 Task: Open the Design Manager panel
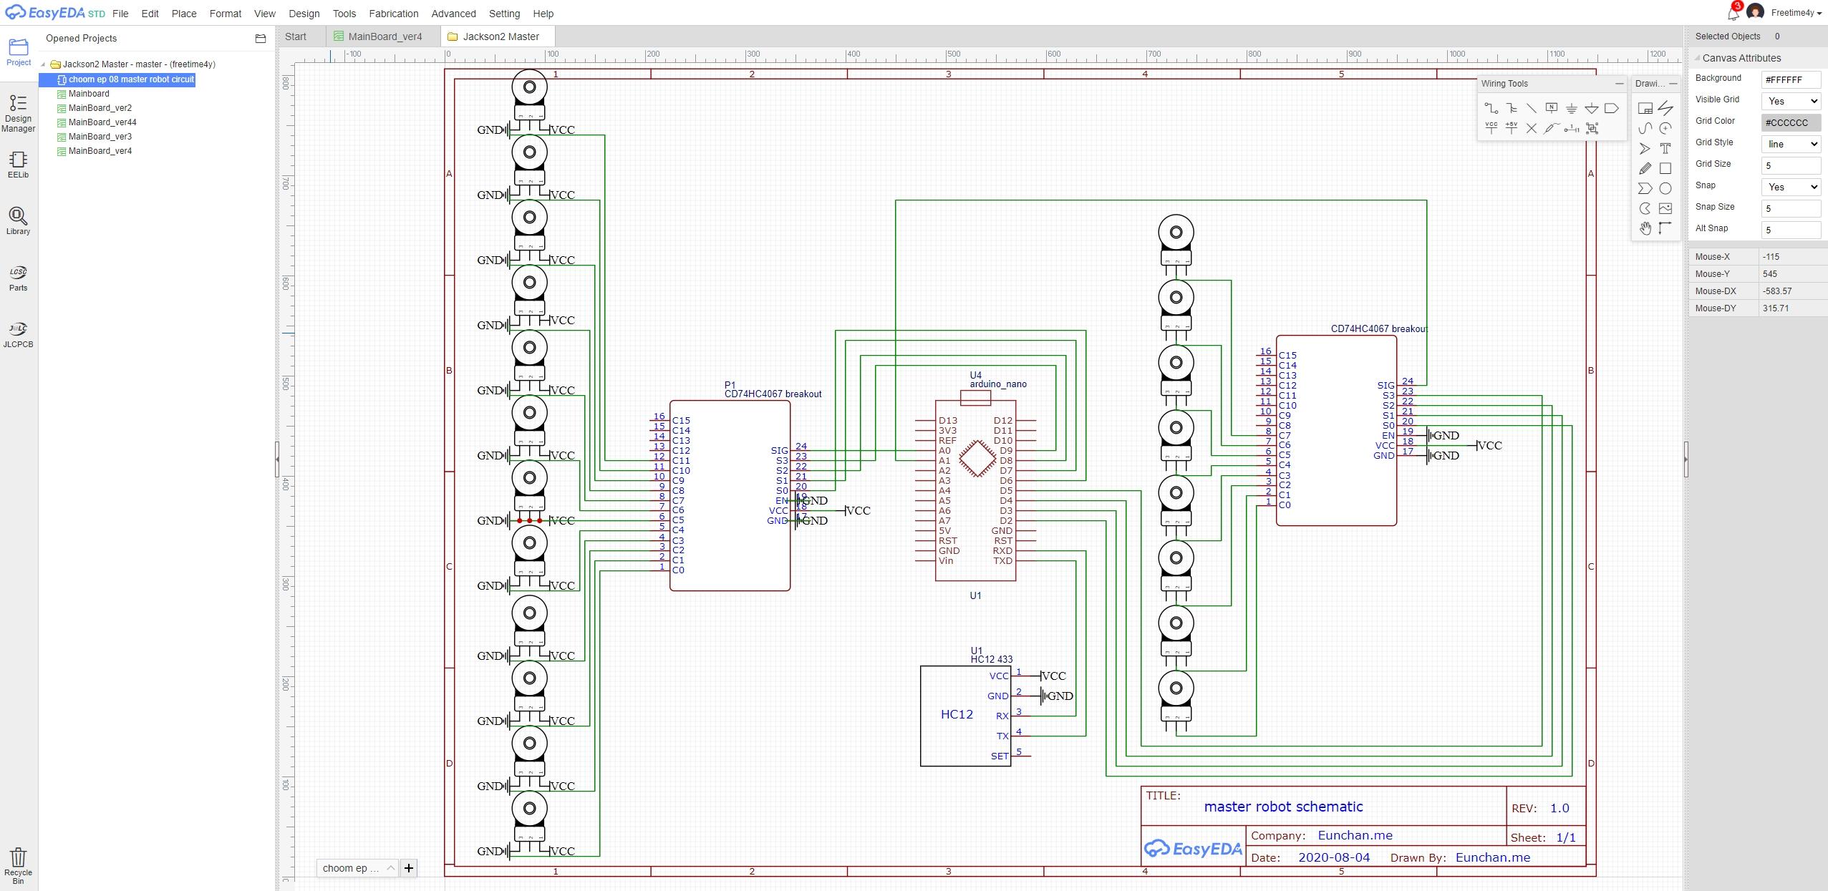(18, 113)
